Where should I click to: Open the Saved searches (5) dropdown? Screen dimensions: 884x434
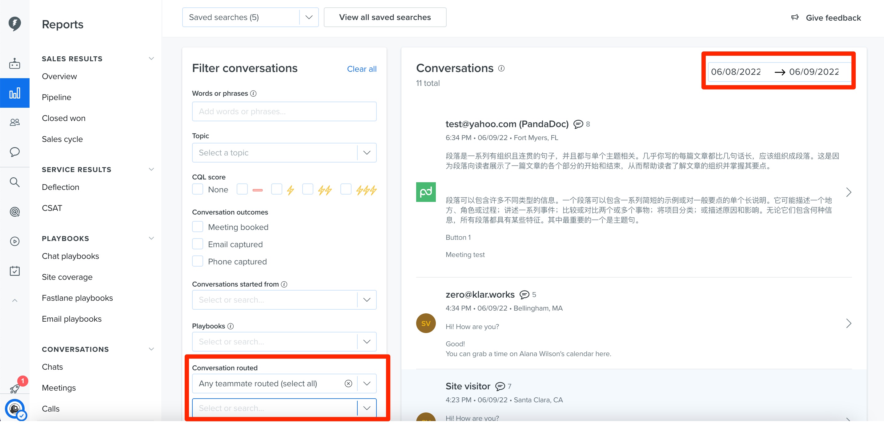pyautogui.click(x=250, y=17)
